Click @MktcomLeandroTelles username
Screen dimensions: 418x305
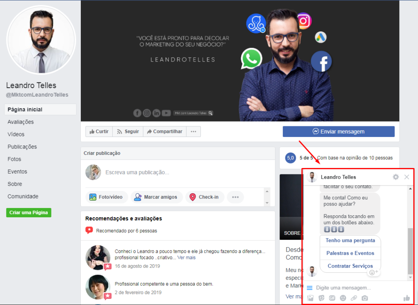point(37,95)
